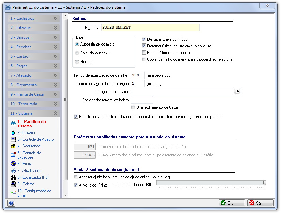Click the Imagem boleto laser path field
The image size is (281, 213).
pyautogui.click(x=182, y=92)
